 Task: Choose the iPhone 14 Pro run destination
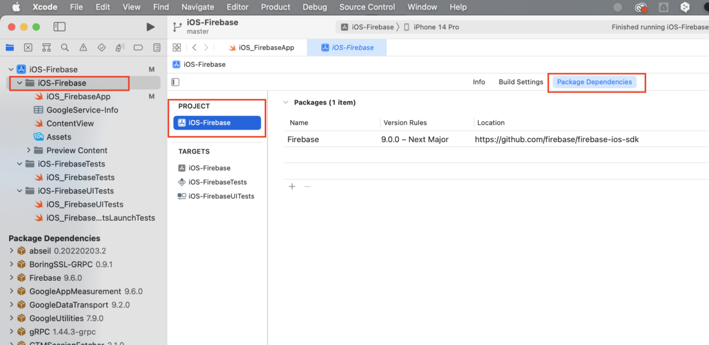(436, 27)
